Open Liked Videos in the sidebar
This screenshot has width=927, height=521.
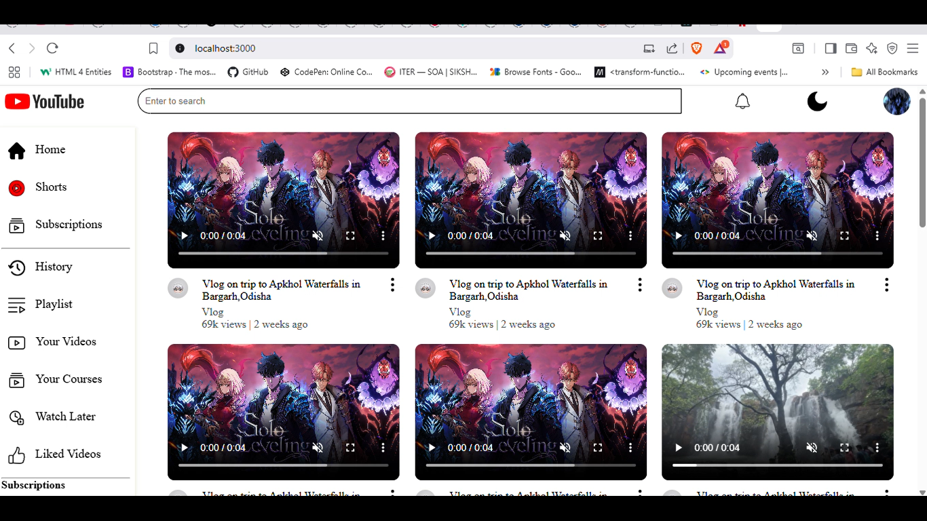[54, 454]
